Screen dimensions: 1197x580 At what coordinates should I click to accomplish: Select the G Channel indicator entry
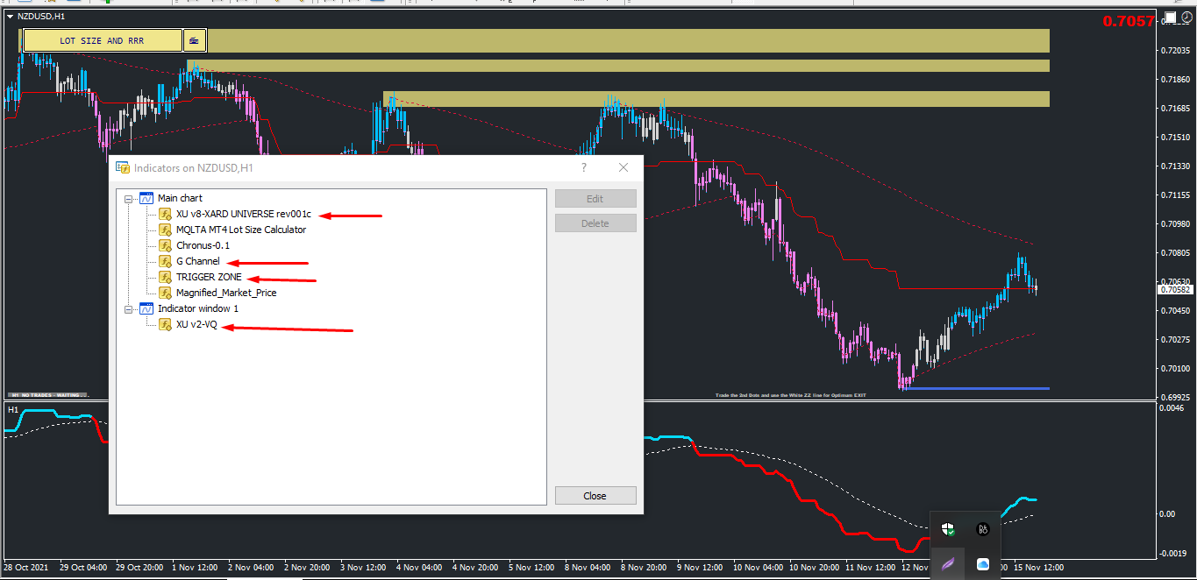pyautogui.click(x=198, y=261)
